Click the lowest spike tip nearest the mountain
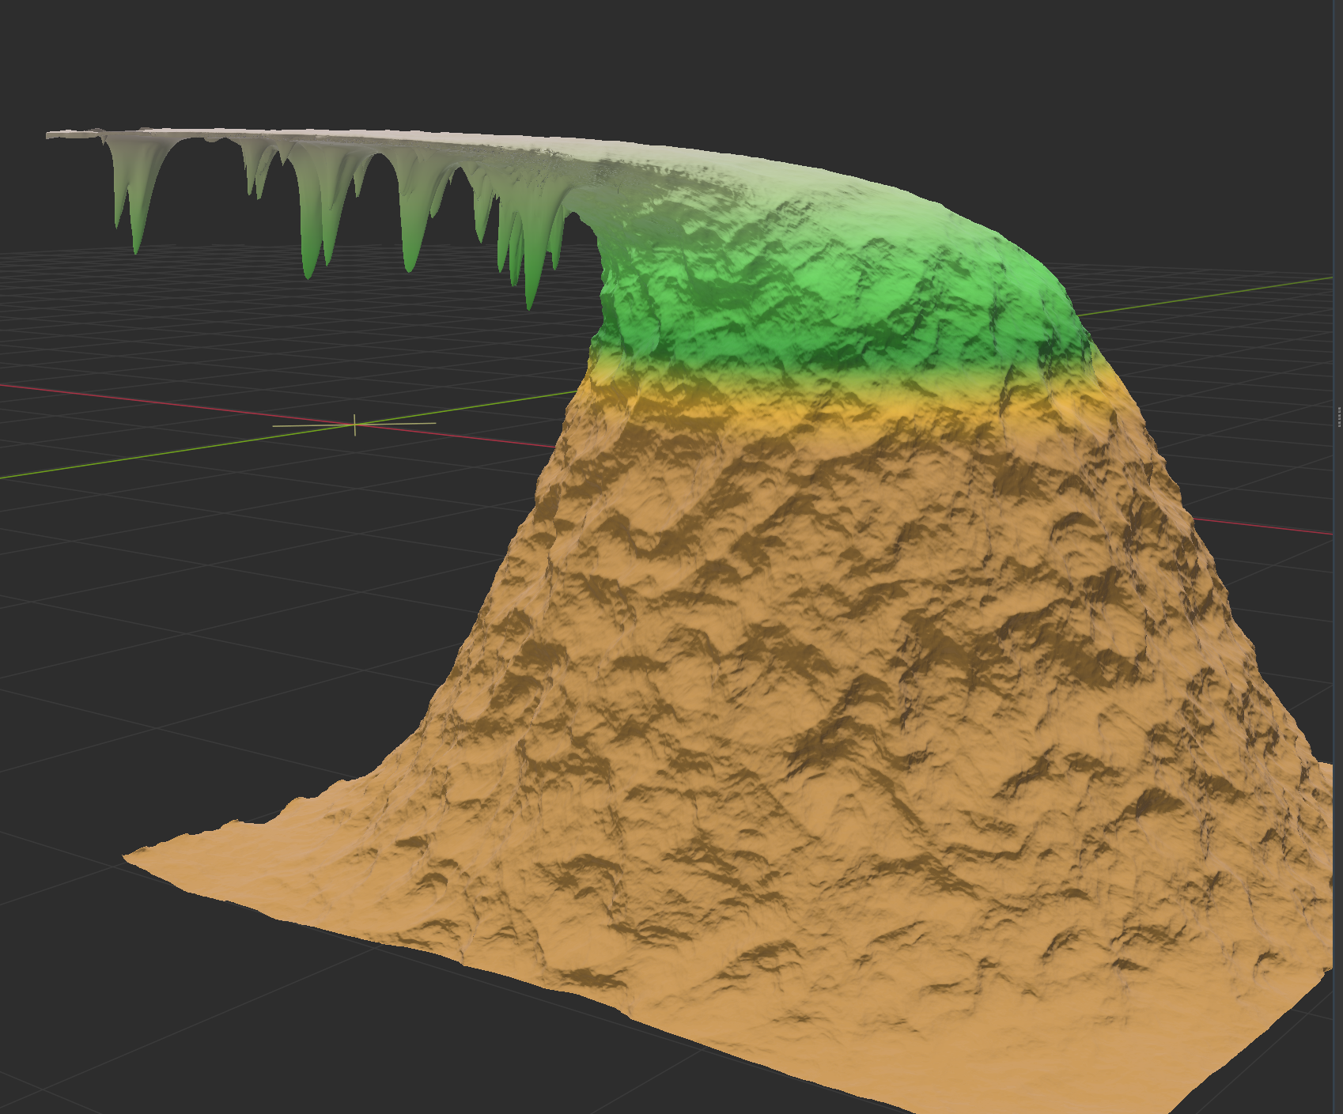Image resolution: width=1343 pixels, height=1114 pixels. click(x=529, y=304)
